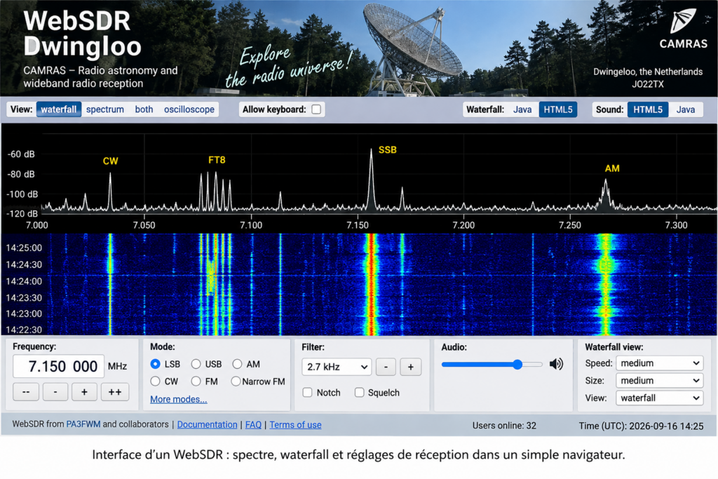
Task: Click the frequency double-plus step button
Action: click(115, 392)
